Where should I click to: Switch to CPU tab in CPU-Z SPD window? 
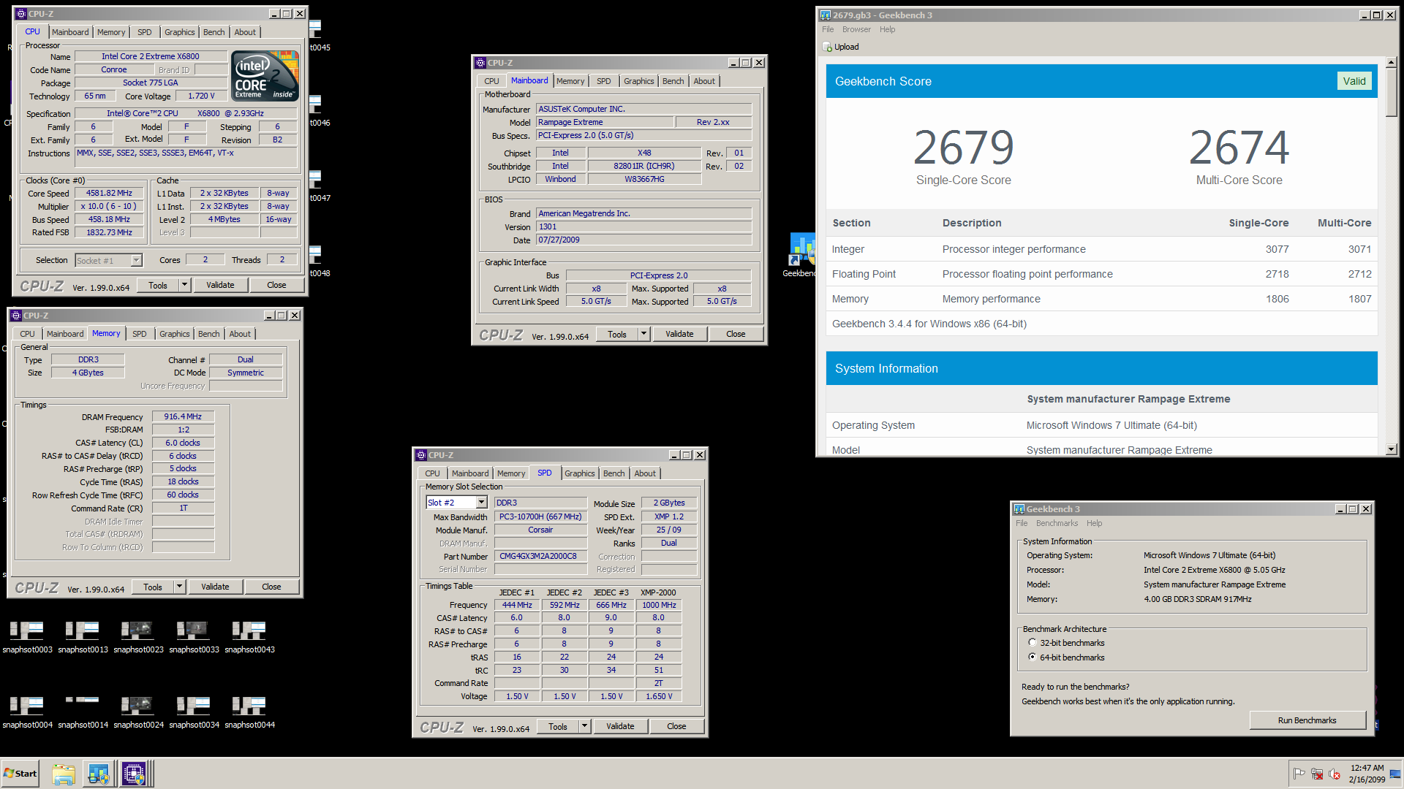point(432,473)
